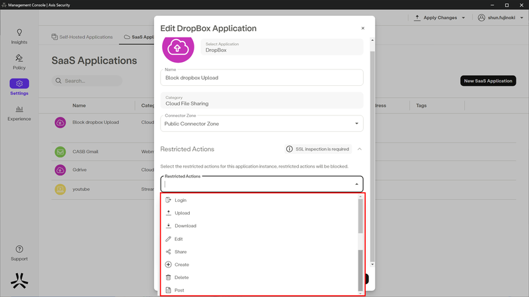Select the Delete restricted action

259,277
